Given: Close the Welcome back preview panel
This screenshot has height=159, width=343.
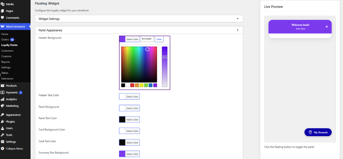Looking at the screenshot, I should click(x=327, y=27).
